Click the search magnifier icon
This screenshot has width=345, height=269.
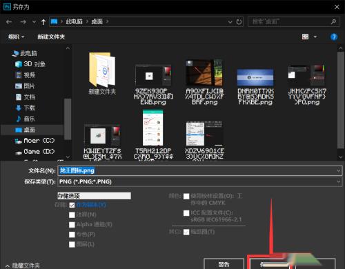click(333, 22)
